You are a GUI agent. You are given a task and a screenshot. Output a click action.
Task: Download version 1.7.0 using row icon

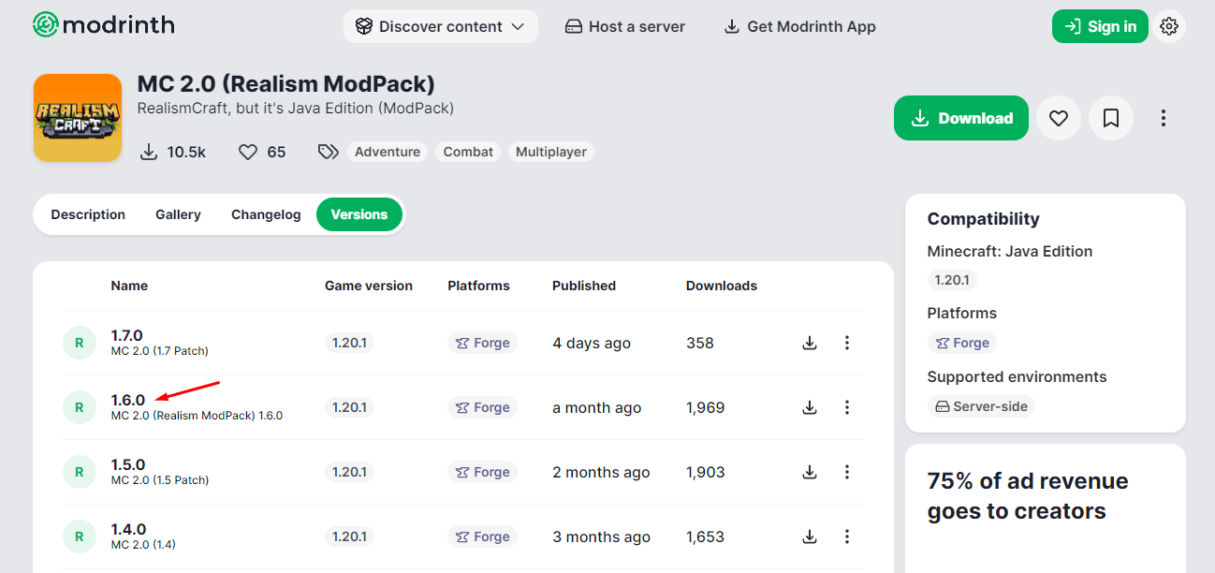coord(810,343)
